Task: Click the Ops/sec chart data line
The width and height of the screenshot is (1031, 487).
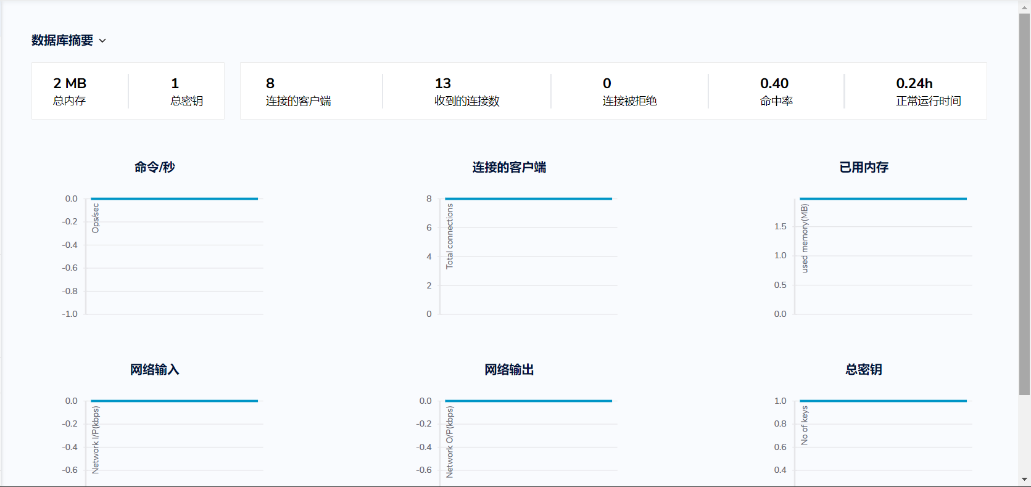Action: click(x=174, y=198)
